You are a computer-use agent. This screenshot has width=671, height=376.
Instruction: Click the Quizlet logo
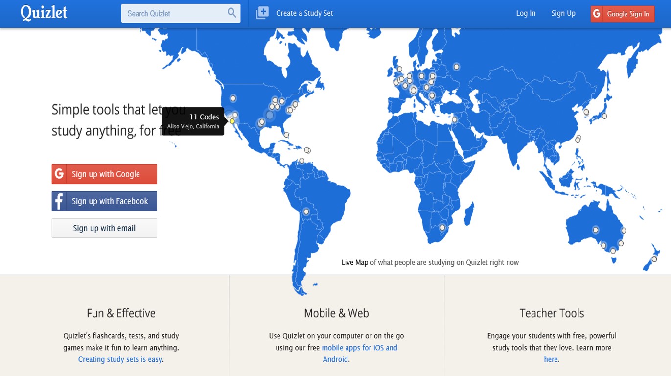(44, 13)
